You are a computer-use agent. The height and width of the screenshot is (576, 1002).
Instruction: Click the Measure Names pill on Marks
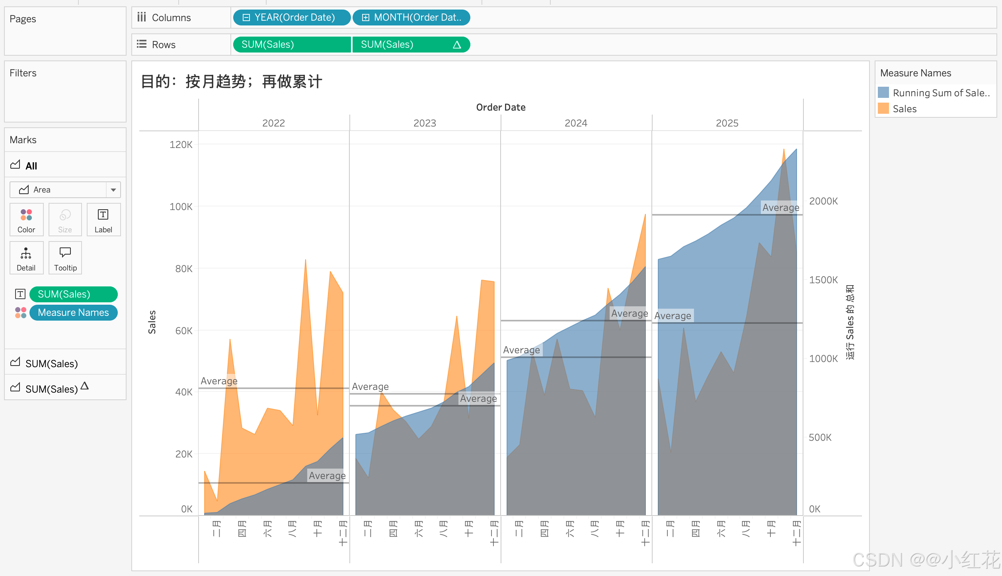[73, 313]
